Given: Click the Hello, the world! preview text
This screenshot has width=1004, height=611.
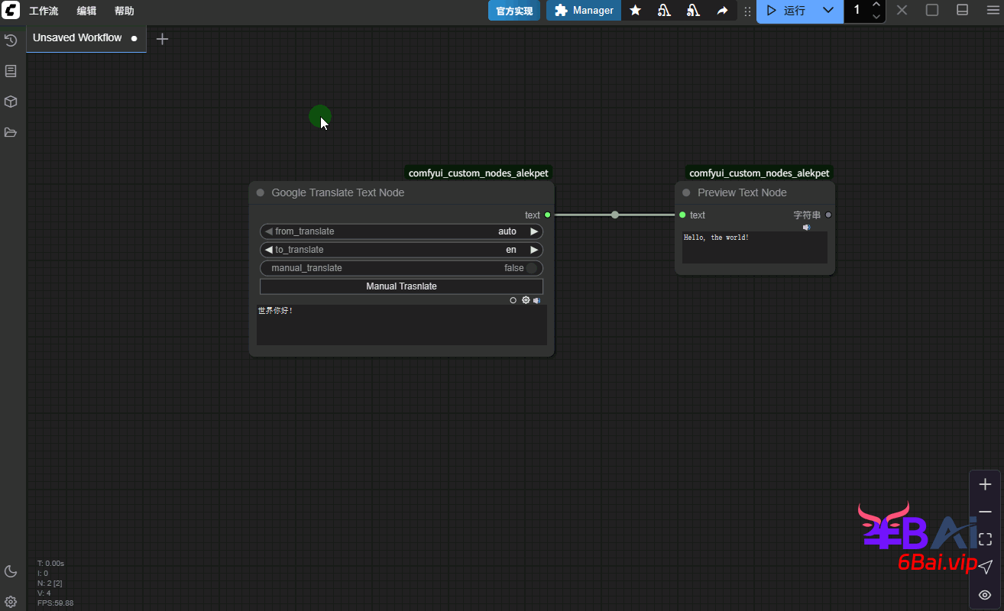Looking at the screenshot, I should coord(716,238).
